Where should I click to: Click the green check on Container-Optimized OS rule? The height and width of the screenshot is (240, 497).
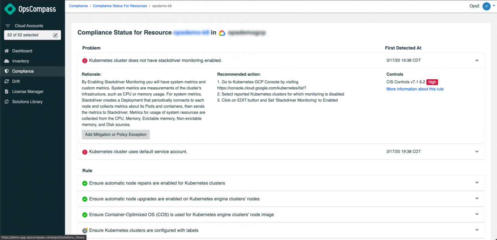point(85,214)
